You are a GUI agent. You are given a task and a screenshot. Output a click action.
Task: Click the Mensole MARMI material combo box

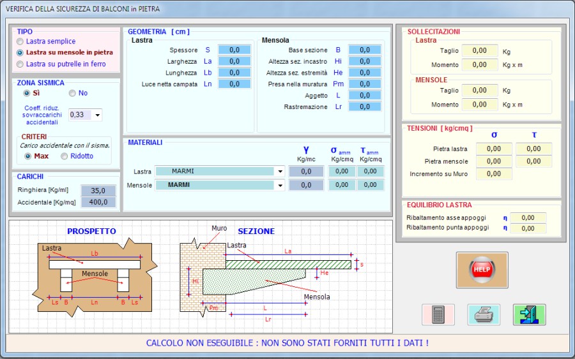(220, 185)
